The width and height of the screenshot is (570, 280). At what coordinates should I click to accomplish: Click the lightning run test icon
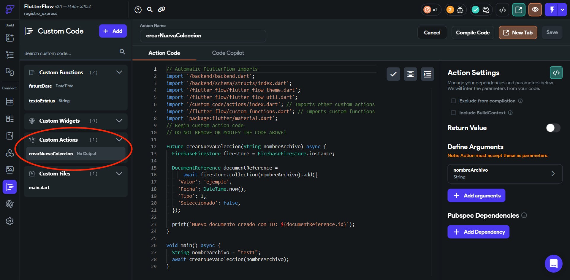[552, 10]
